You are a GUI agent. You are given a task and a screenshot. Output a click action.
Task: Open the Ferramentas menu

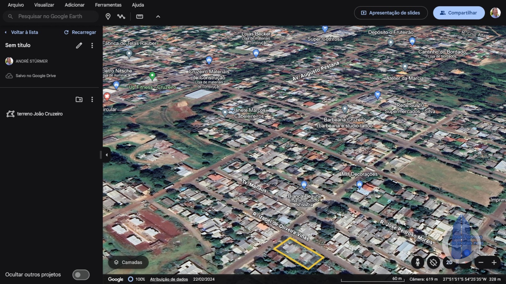pyautogui.click(x=108, y=5)
